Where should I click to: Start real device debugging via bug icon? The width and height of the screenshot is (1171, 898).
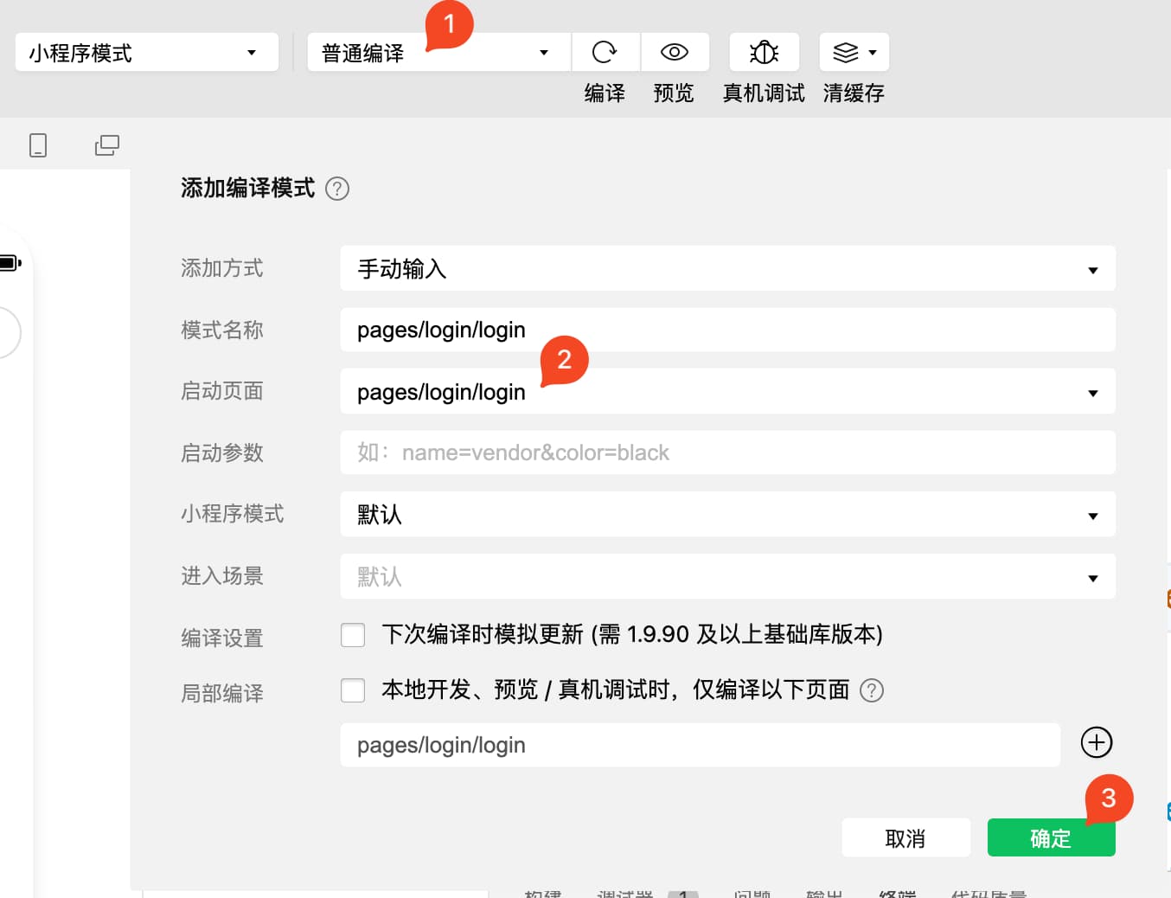[x=764, y=52]
